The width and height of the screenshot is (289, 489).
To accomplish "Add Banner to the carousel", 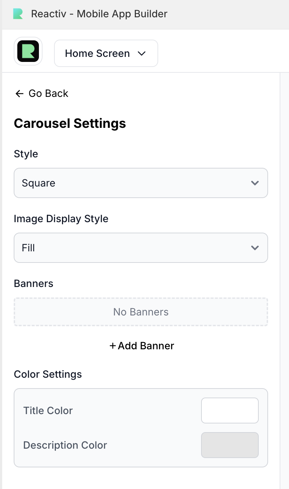I will click(x=142, y=346).
